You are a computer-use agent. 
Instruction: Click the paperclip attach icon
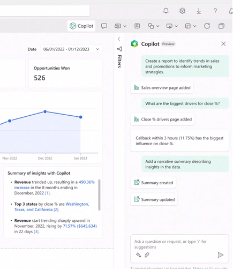(x=147, y=255)
